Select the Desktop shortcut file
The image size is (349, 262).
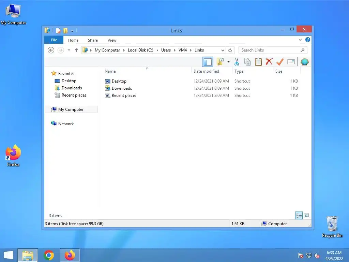[119, 81]
